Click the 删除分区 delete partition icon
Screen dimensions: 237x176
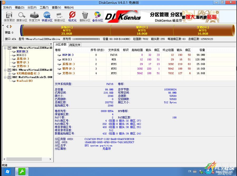(85, 17)
